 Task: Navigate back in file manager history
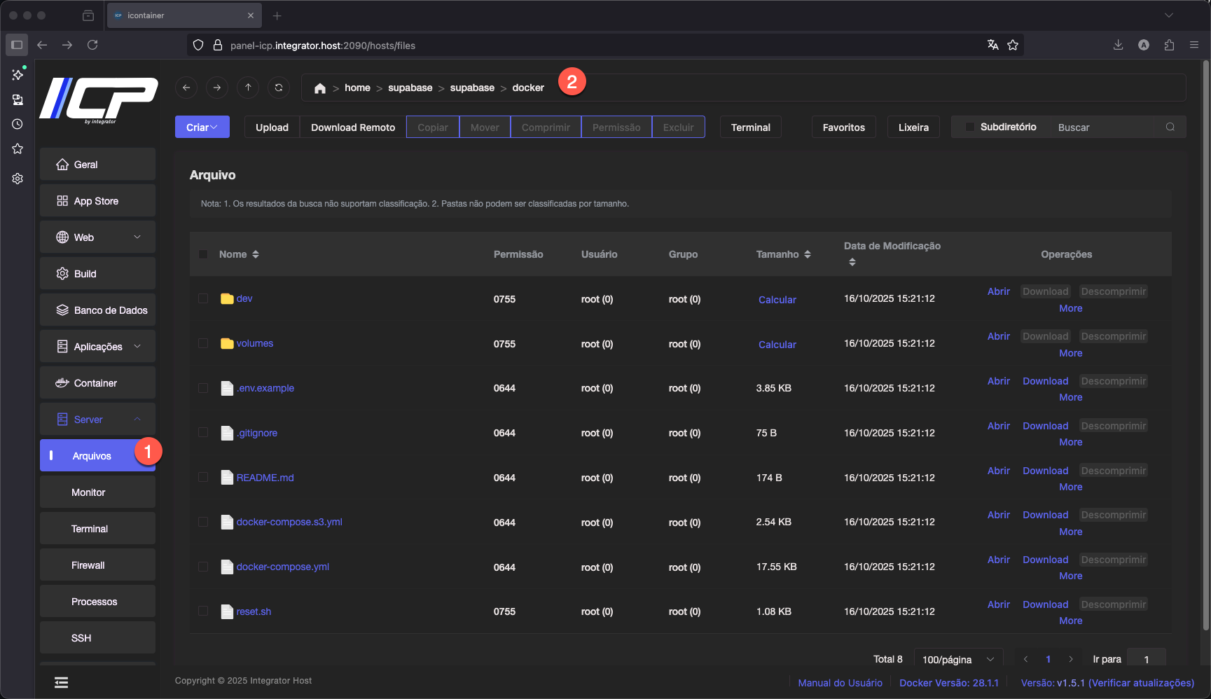click(186, 88)
